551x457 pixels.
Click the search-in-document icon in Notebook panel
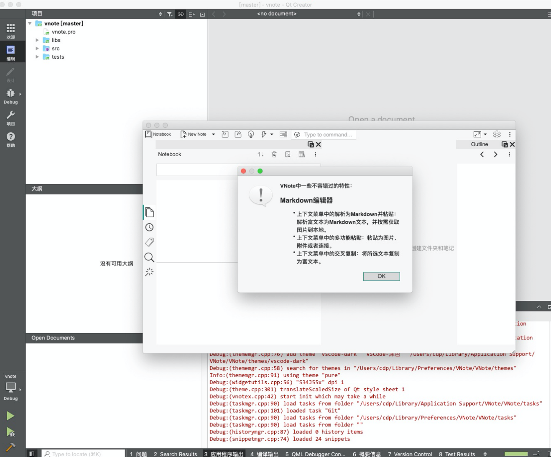pos(288,154)
